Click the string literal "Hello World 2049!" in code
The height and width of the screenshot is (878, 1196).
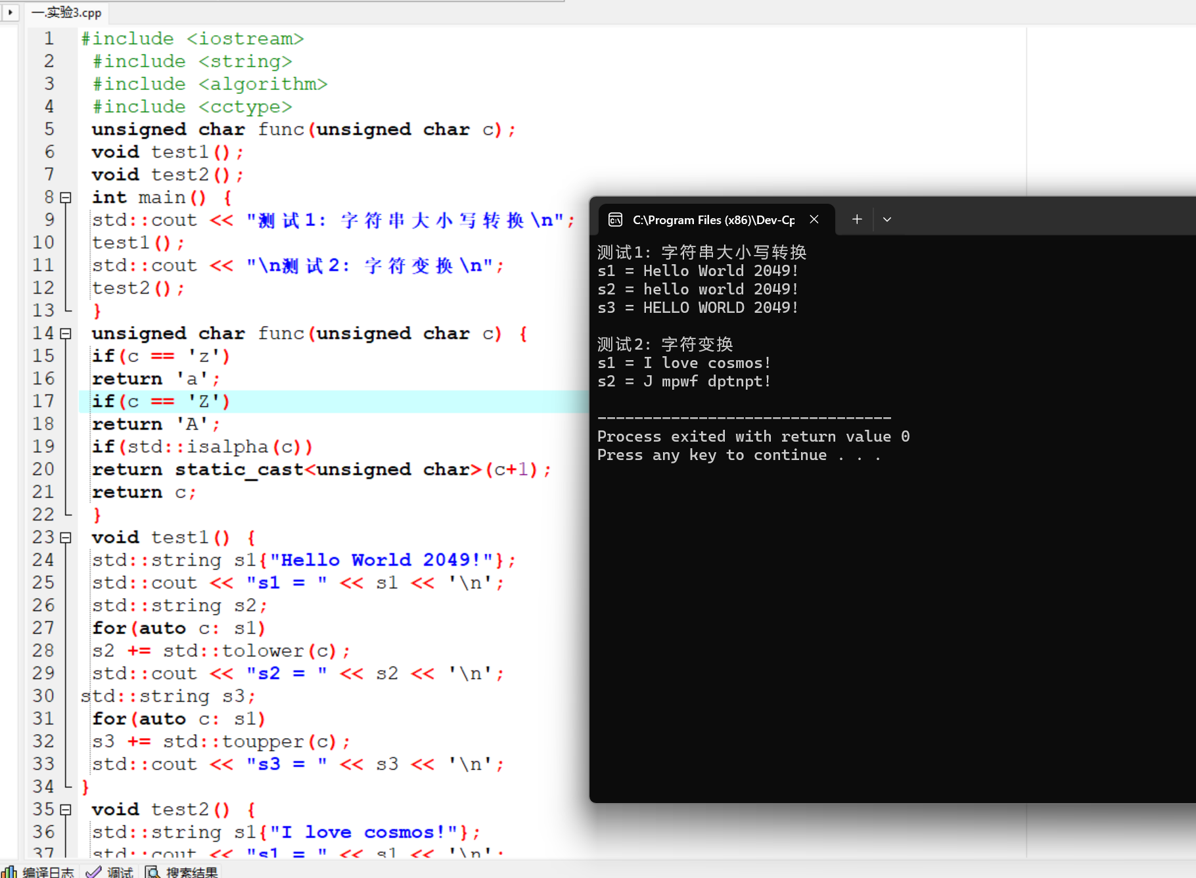pyautogui.click(x=381, y=561)
